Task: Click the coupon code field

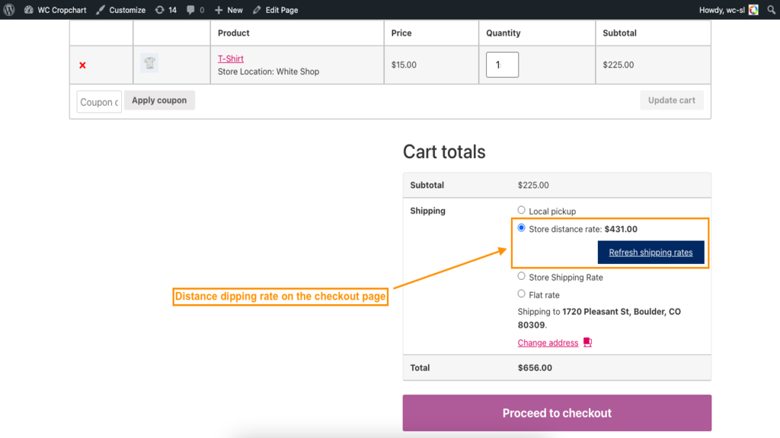Action: pos(99,102)
